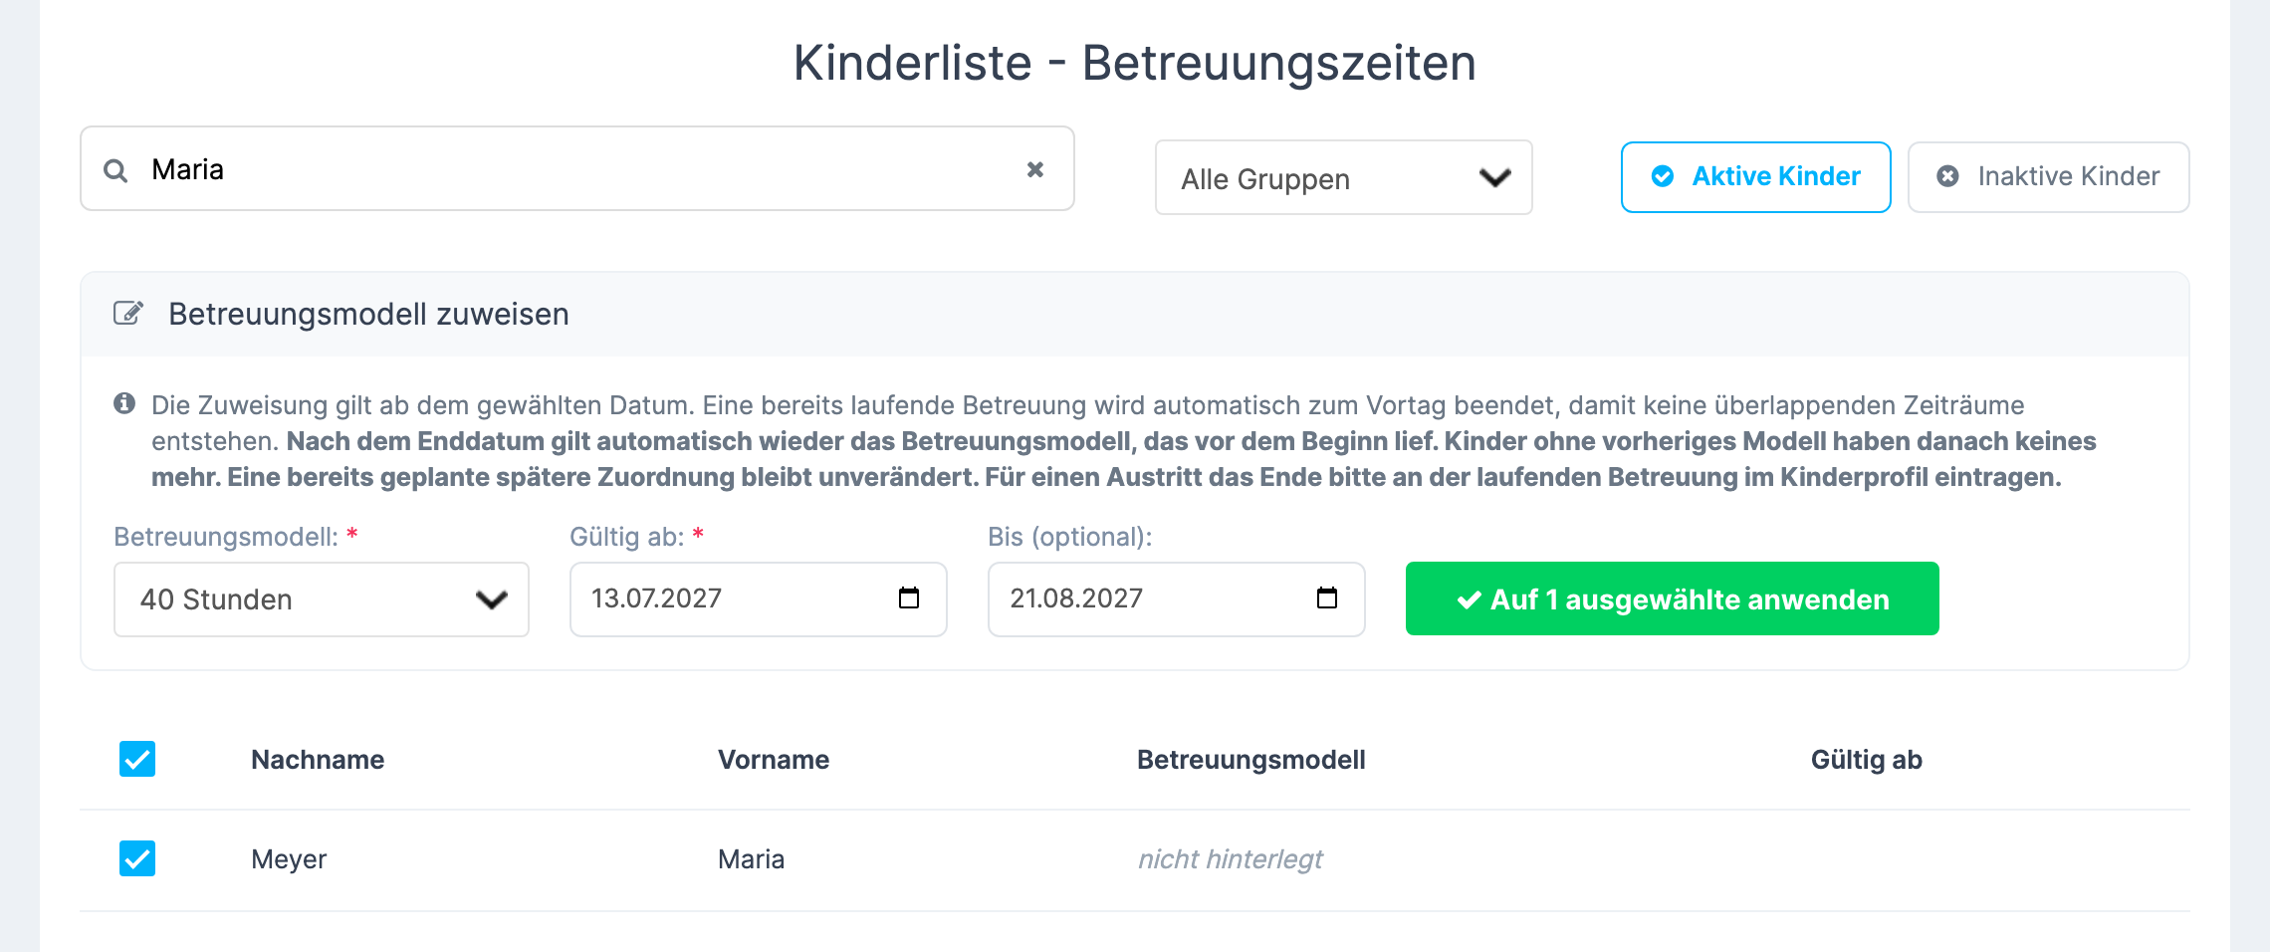Open calendar picker for Bis (optional) date
Viewport: 2270px width, 952px height.
coord(1327,597)
